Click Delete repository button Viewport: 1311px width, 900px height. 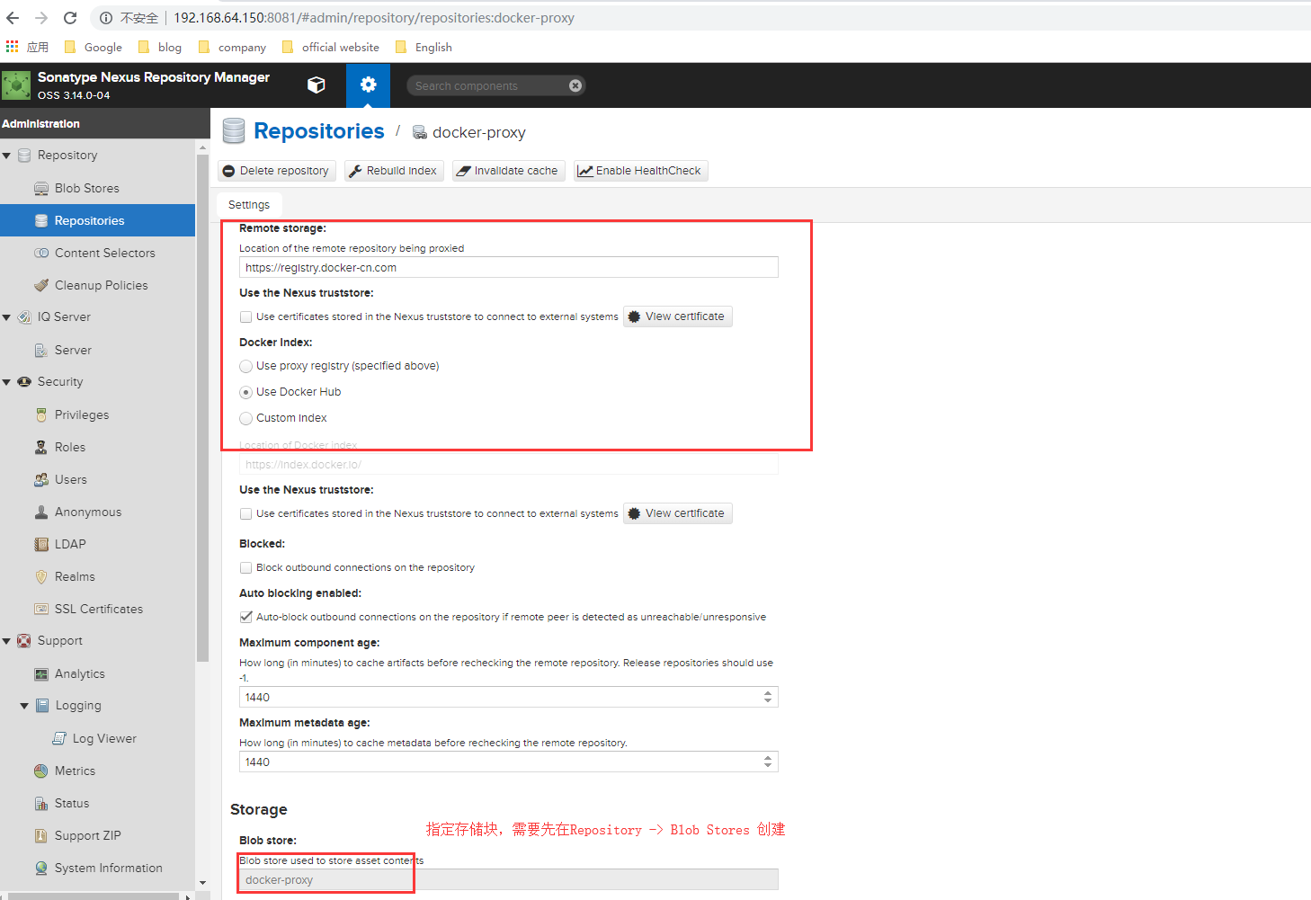(x=277, y=171)
